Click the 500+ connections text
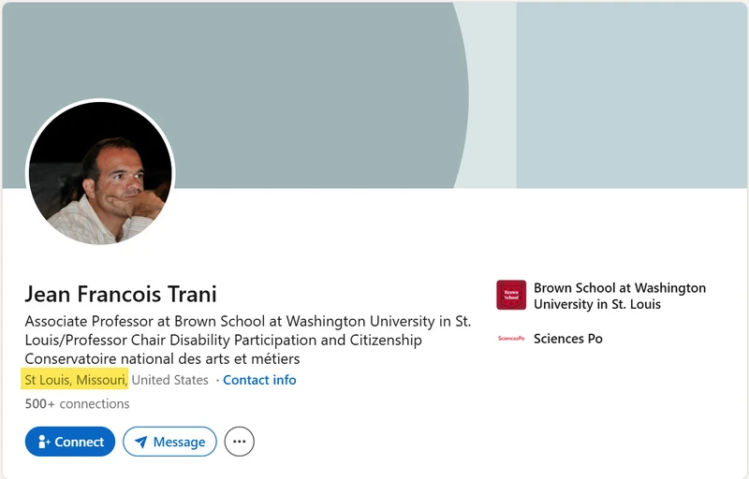Viewport: 749px width, 479px height. point(77,403)
